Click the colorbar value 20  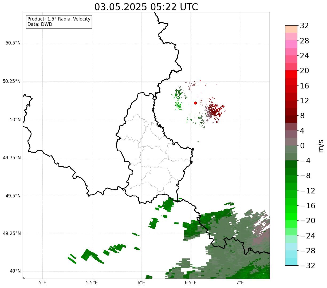click(x=304, y=71)
